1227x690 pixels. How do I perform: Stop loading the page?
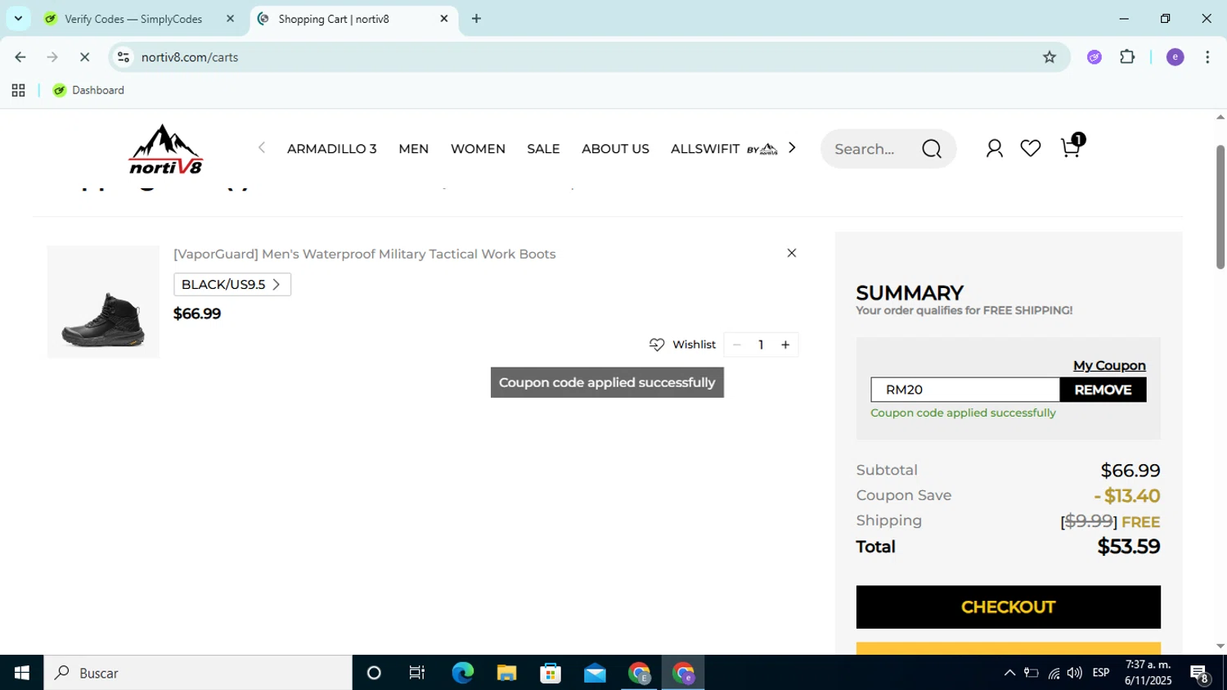tap(84, 56)
